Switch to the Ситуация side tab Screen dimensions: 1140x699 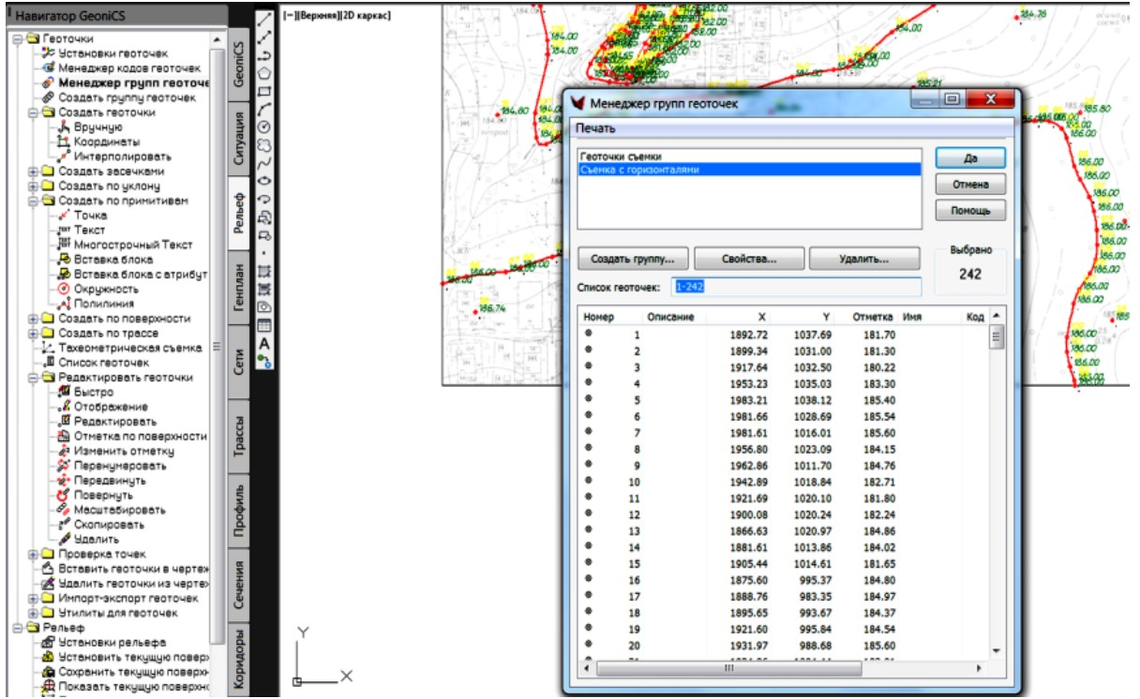(240, 138)
